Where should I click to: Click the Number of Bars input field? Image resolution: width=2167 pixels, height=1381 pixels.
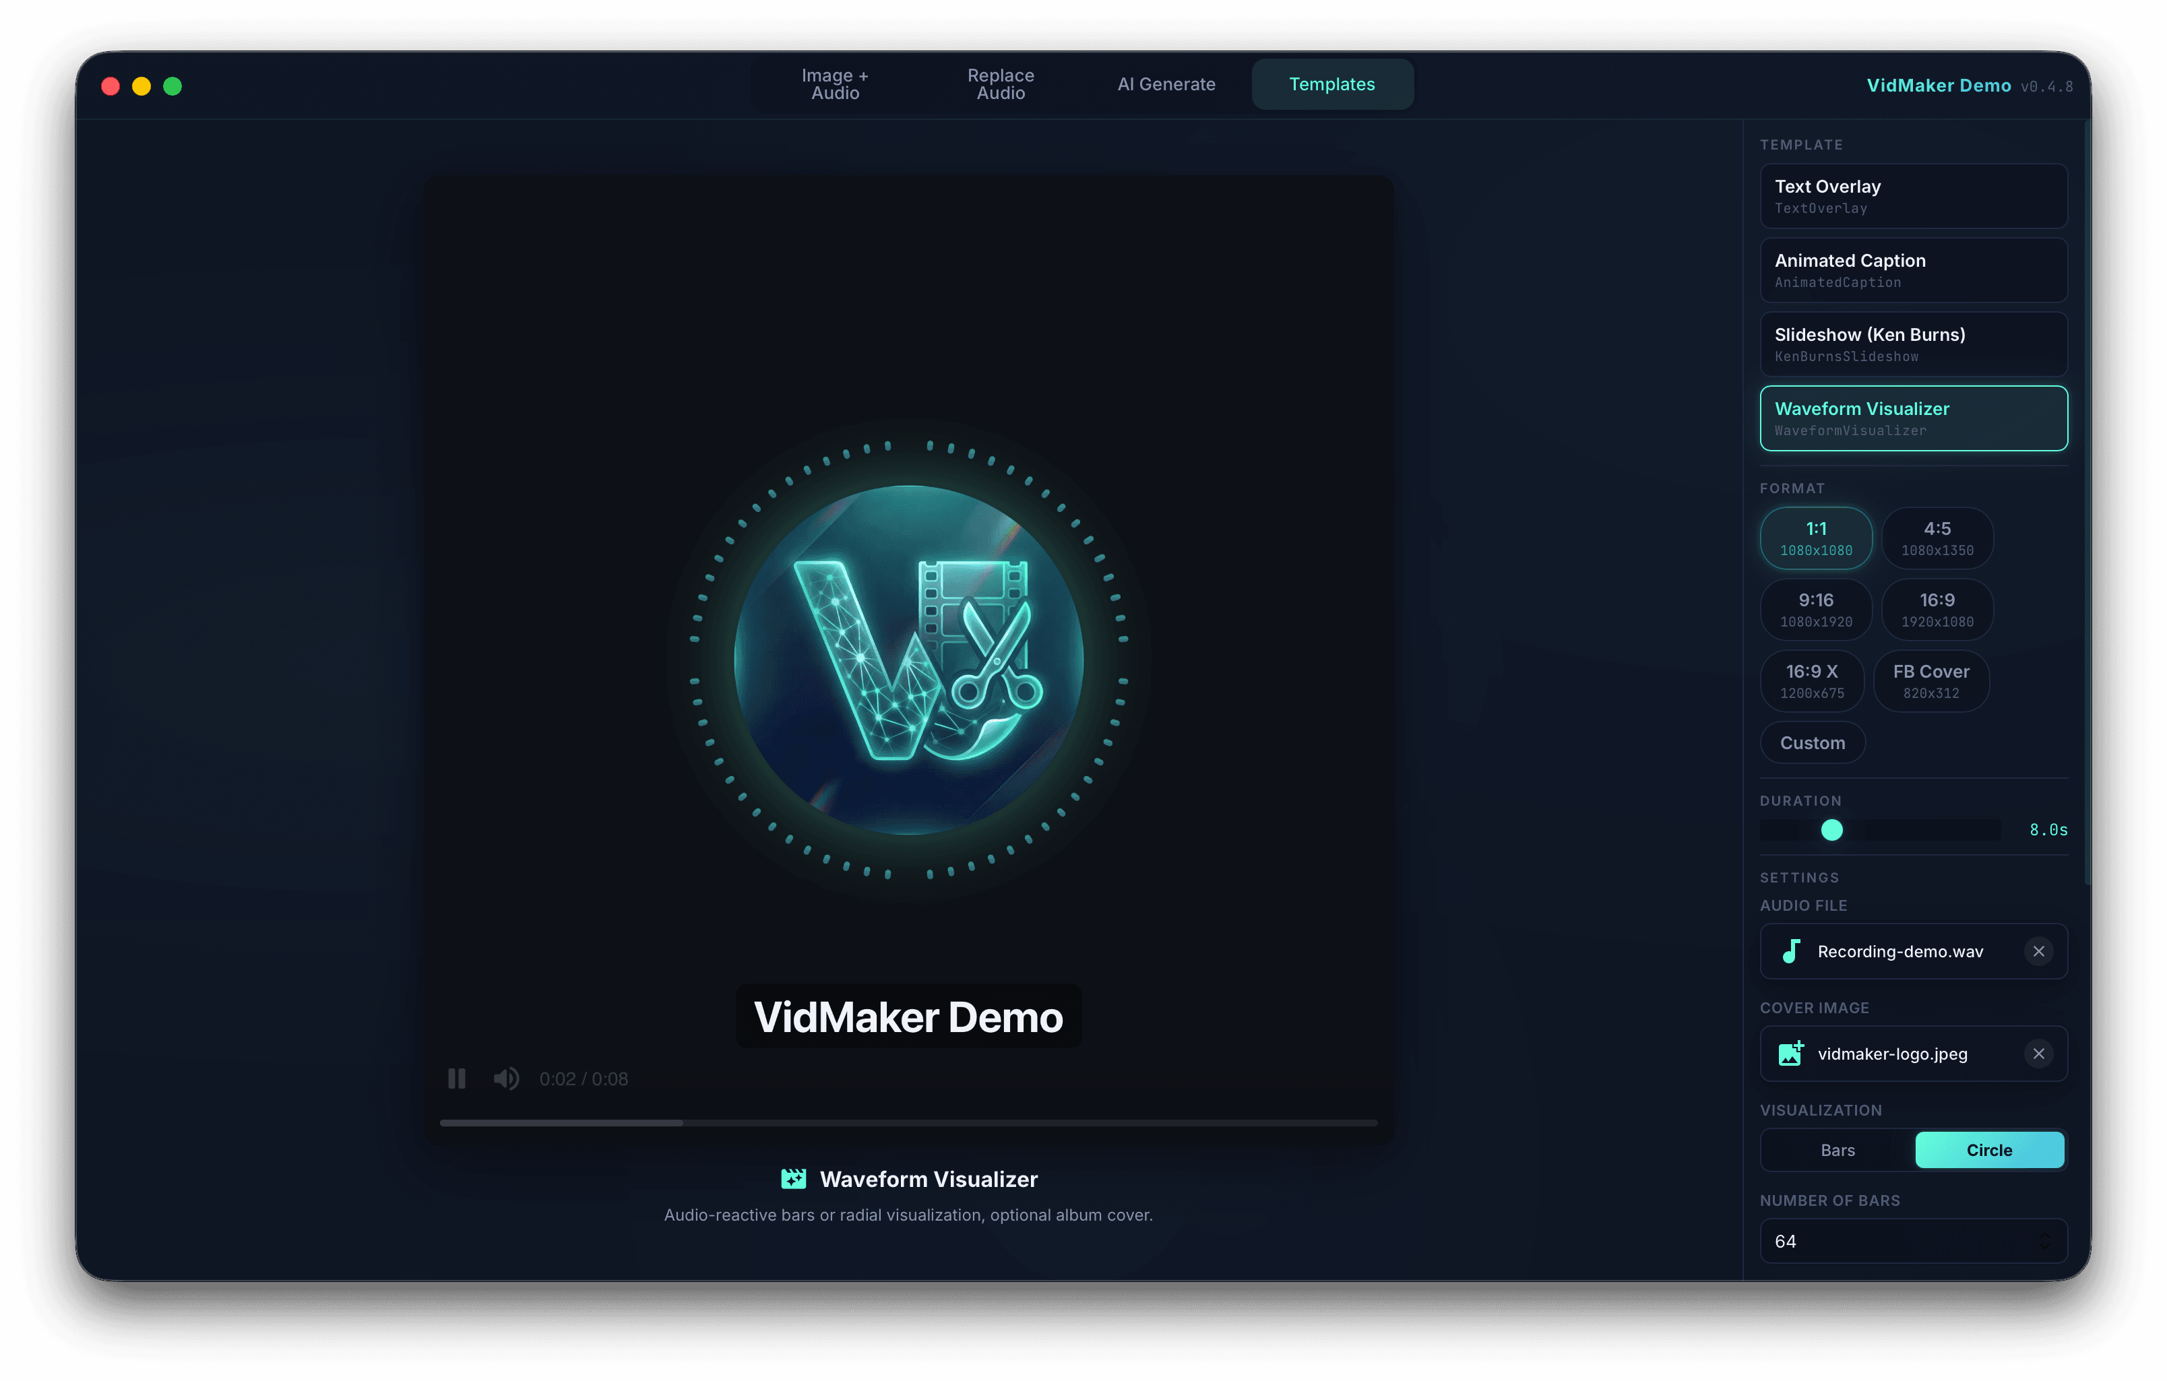tap(1913, 1241)
